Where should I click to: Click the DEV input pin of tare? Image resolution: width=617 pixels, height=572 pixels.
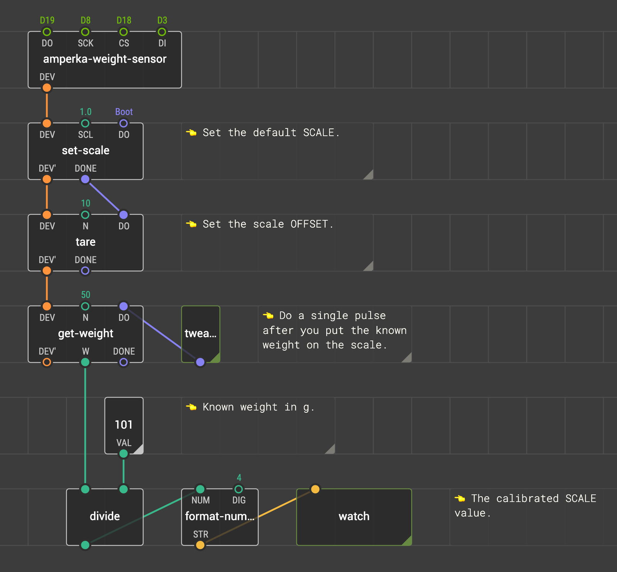47,214
